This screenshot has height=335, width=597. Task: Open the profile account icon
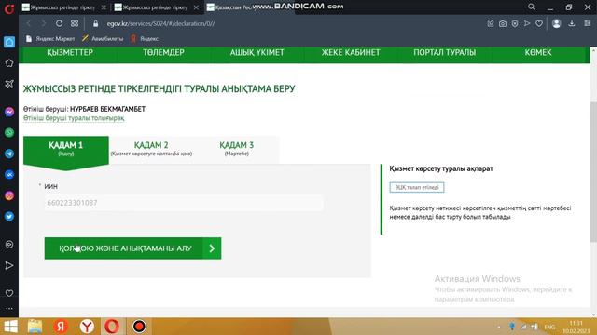[x=556, y=23]
